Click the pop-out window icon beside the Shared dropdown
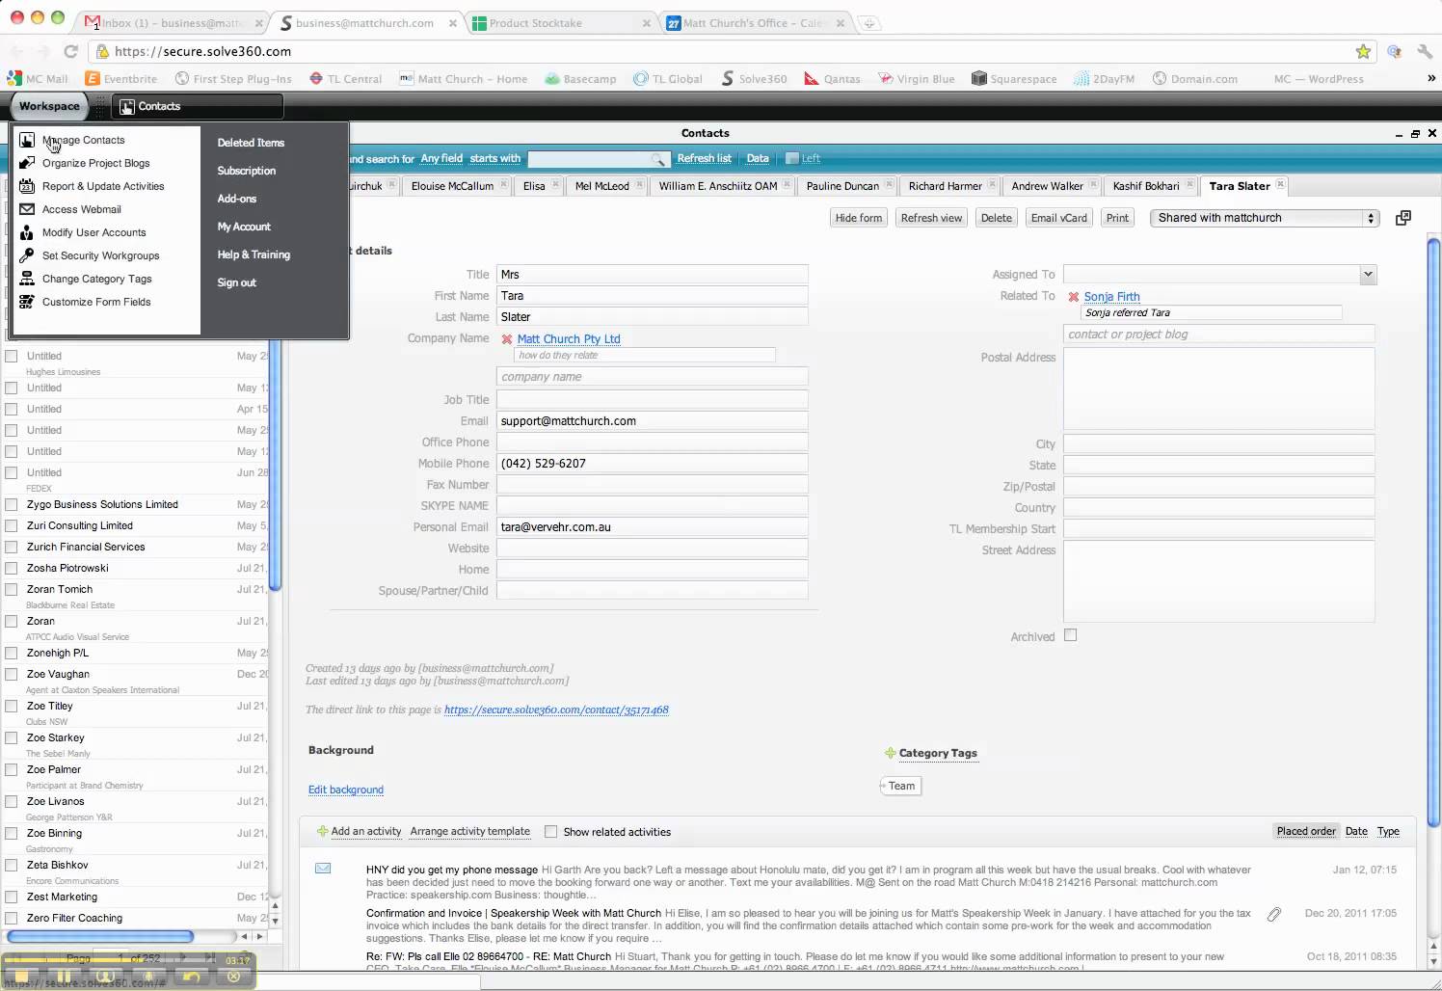This screenshot has width=1442, height=991. pos(1403,218)
